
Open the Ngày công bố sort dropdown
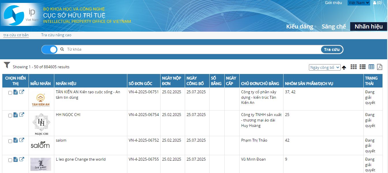[x=324, y=67]
